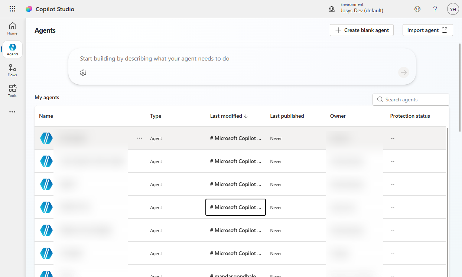Click Import agent button
This screenshot has width=462, height=277.
point(428,30)
